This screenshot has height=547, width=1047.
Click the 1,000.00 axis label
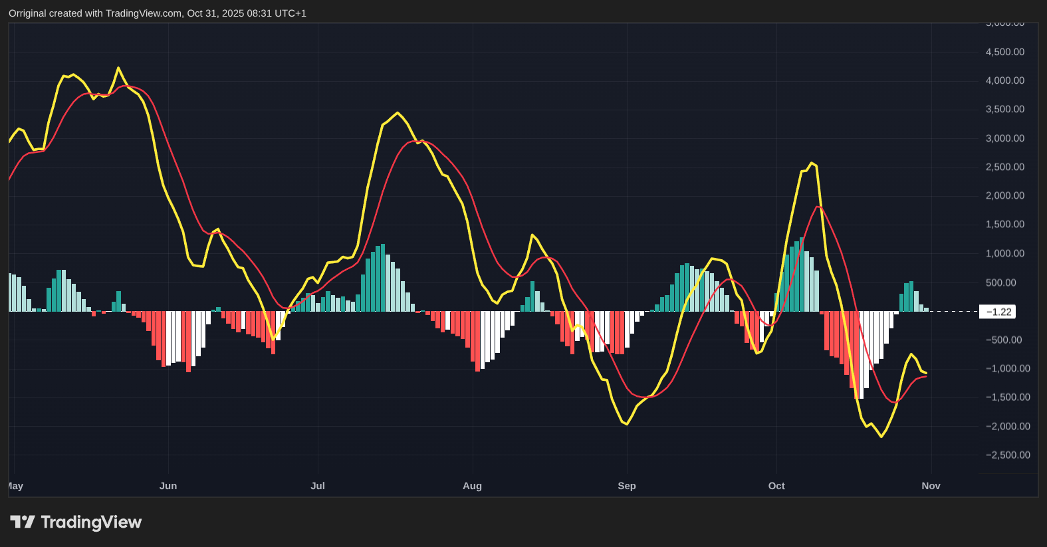(1004, 253)
